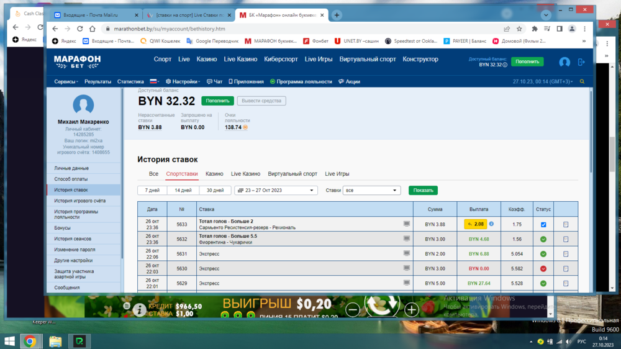Click the browser address bar
621x349 pixels.
[298, 29]
